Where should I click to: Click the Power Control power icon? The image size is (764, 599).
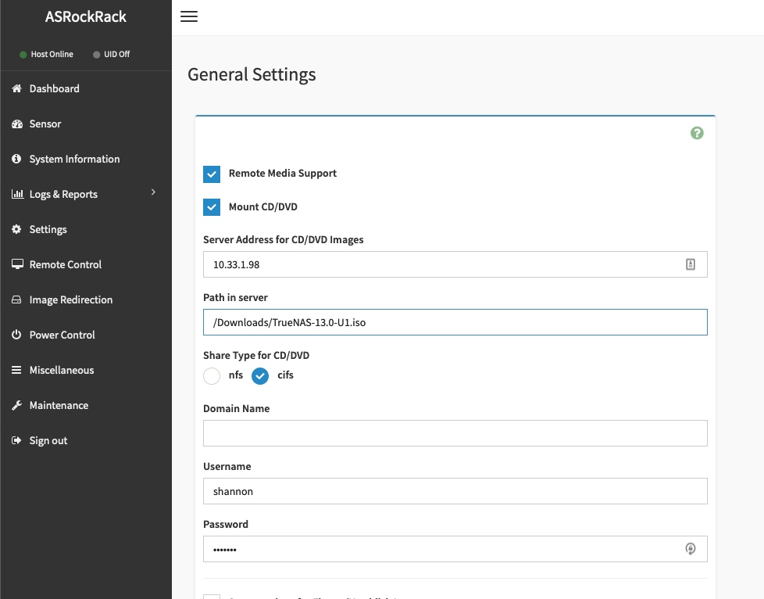(x=16, y=335)
